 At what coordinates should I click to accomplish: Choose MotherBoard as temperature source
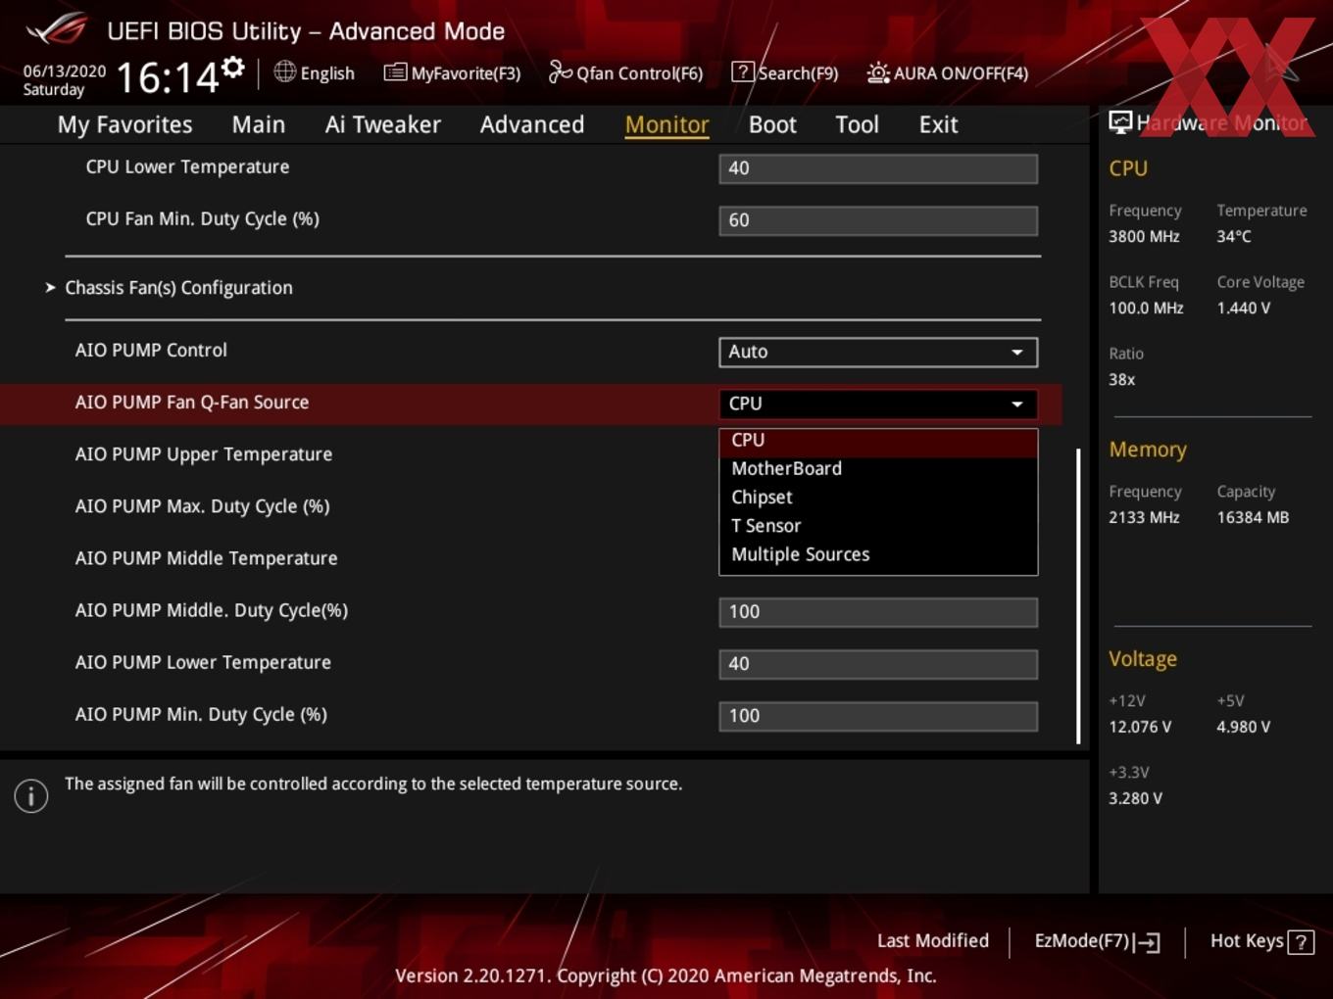pyautogui.click(x=878, y=469)
